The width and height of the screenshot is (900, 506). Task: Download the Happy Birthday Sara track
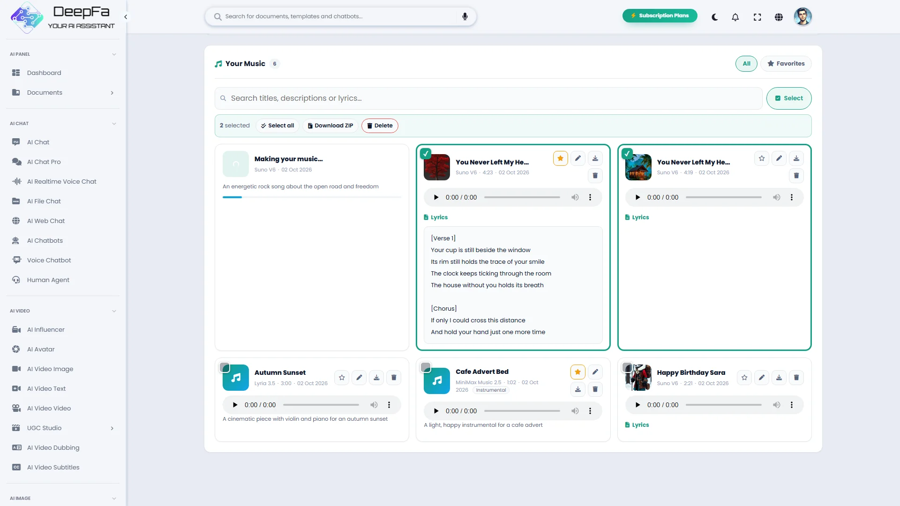click(x=779, y=378)
